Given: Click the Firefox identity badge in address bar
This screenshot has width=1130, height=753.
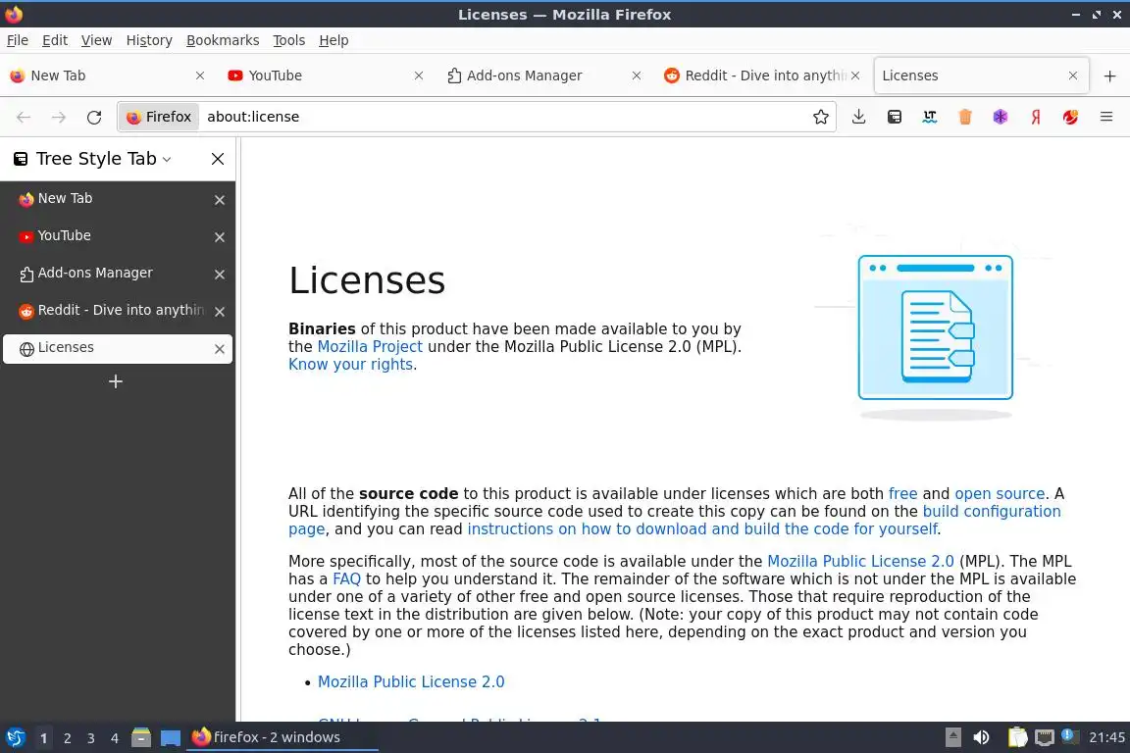Looking at the screenshot, I should [x=159, y=117].
